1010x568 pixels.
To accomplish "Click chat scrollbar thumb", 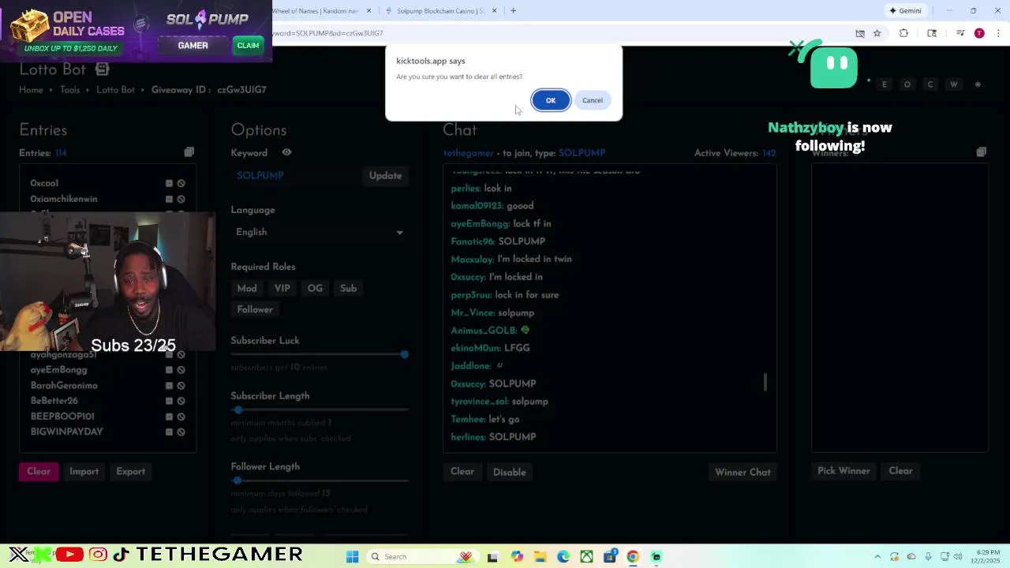I will coord(765,382).
